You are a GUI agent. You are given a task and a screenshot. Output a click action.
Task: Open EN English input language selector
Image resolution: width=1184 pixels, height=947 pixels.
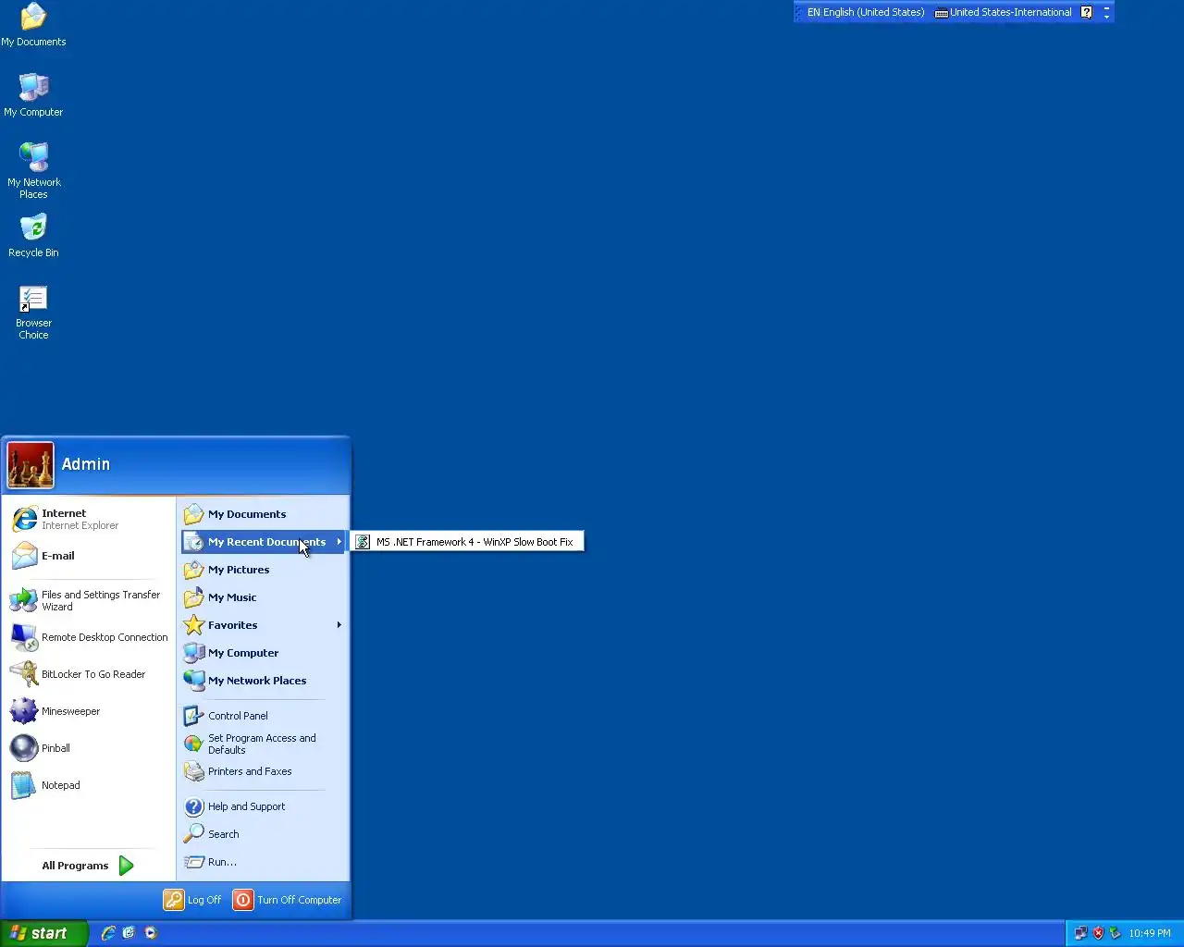tap(865, 12)
